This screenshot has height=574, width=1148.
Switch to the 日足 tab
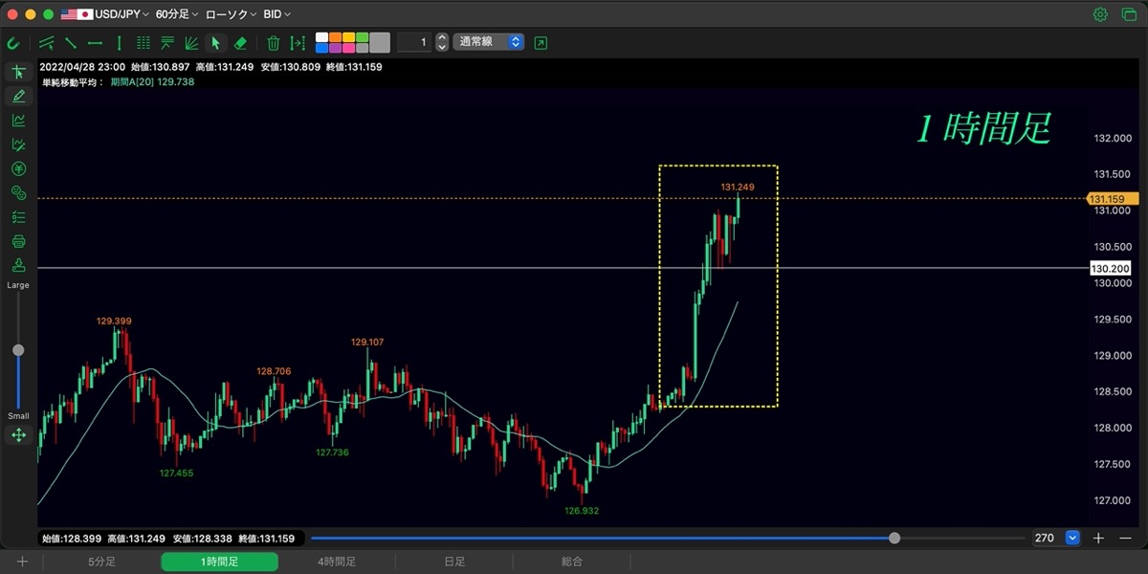454,563
